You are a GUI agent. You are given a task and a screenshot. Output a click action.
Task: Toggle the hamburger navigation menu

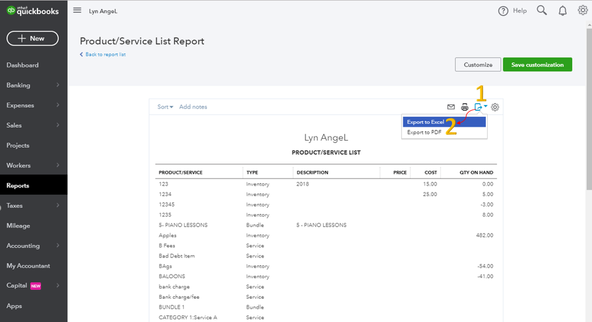coord(77,11)
